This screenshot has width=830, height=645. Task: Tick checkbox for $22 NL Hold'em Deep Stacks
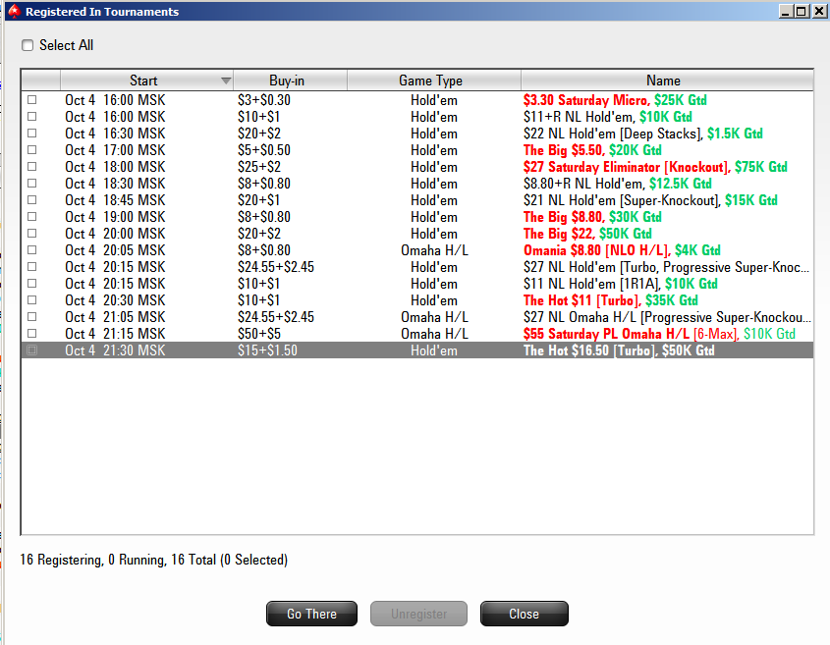[x=32, y=133]
